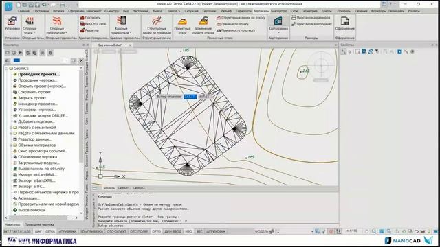Toggle ШТРИХОВКА in status bar
The width and height of the screenshot is (440, 247).
point(216,231)
